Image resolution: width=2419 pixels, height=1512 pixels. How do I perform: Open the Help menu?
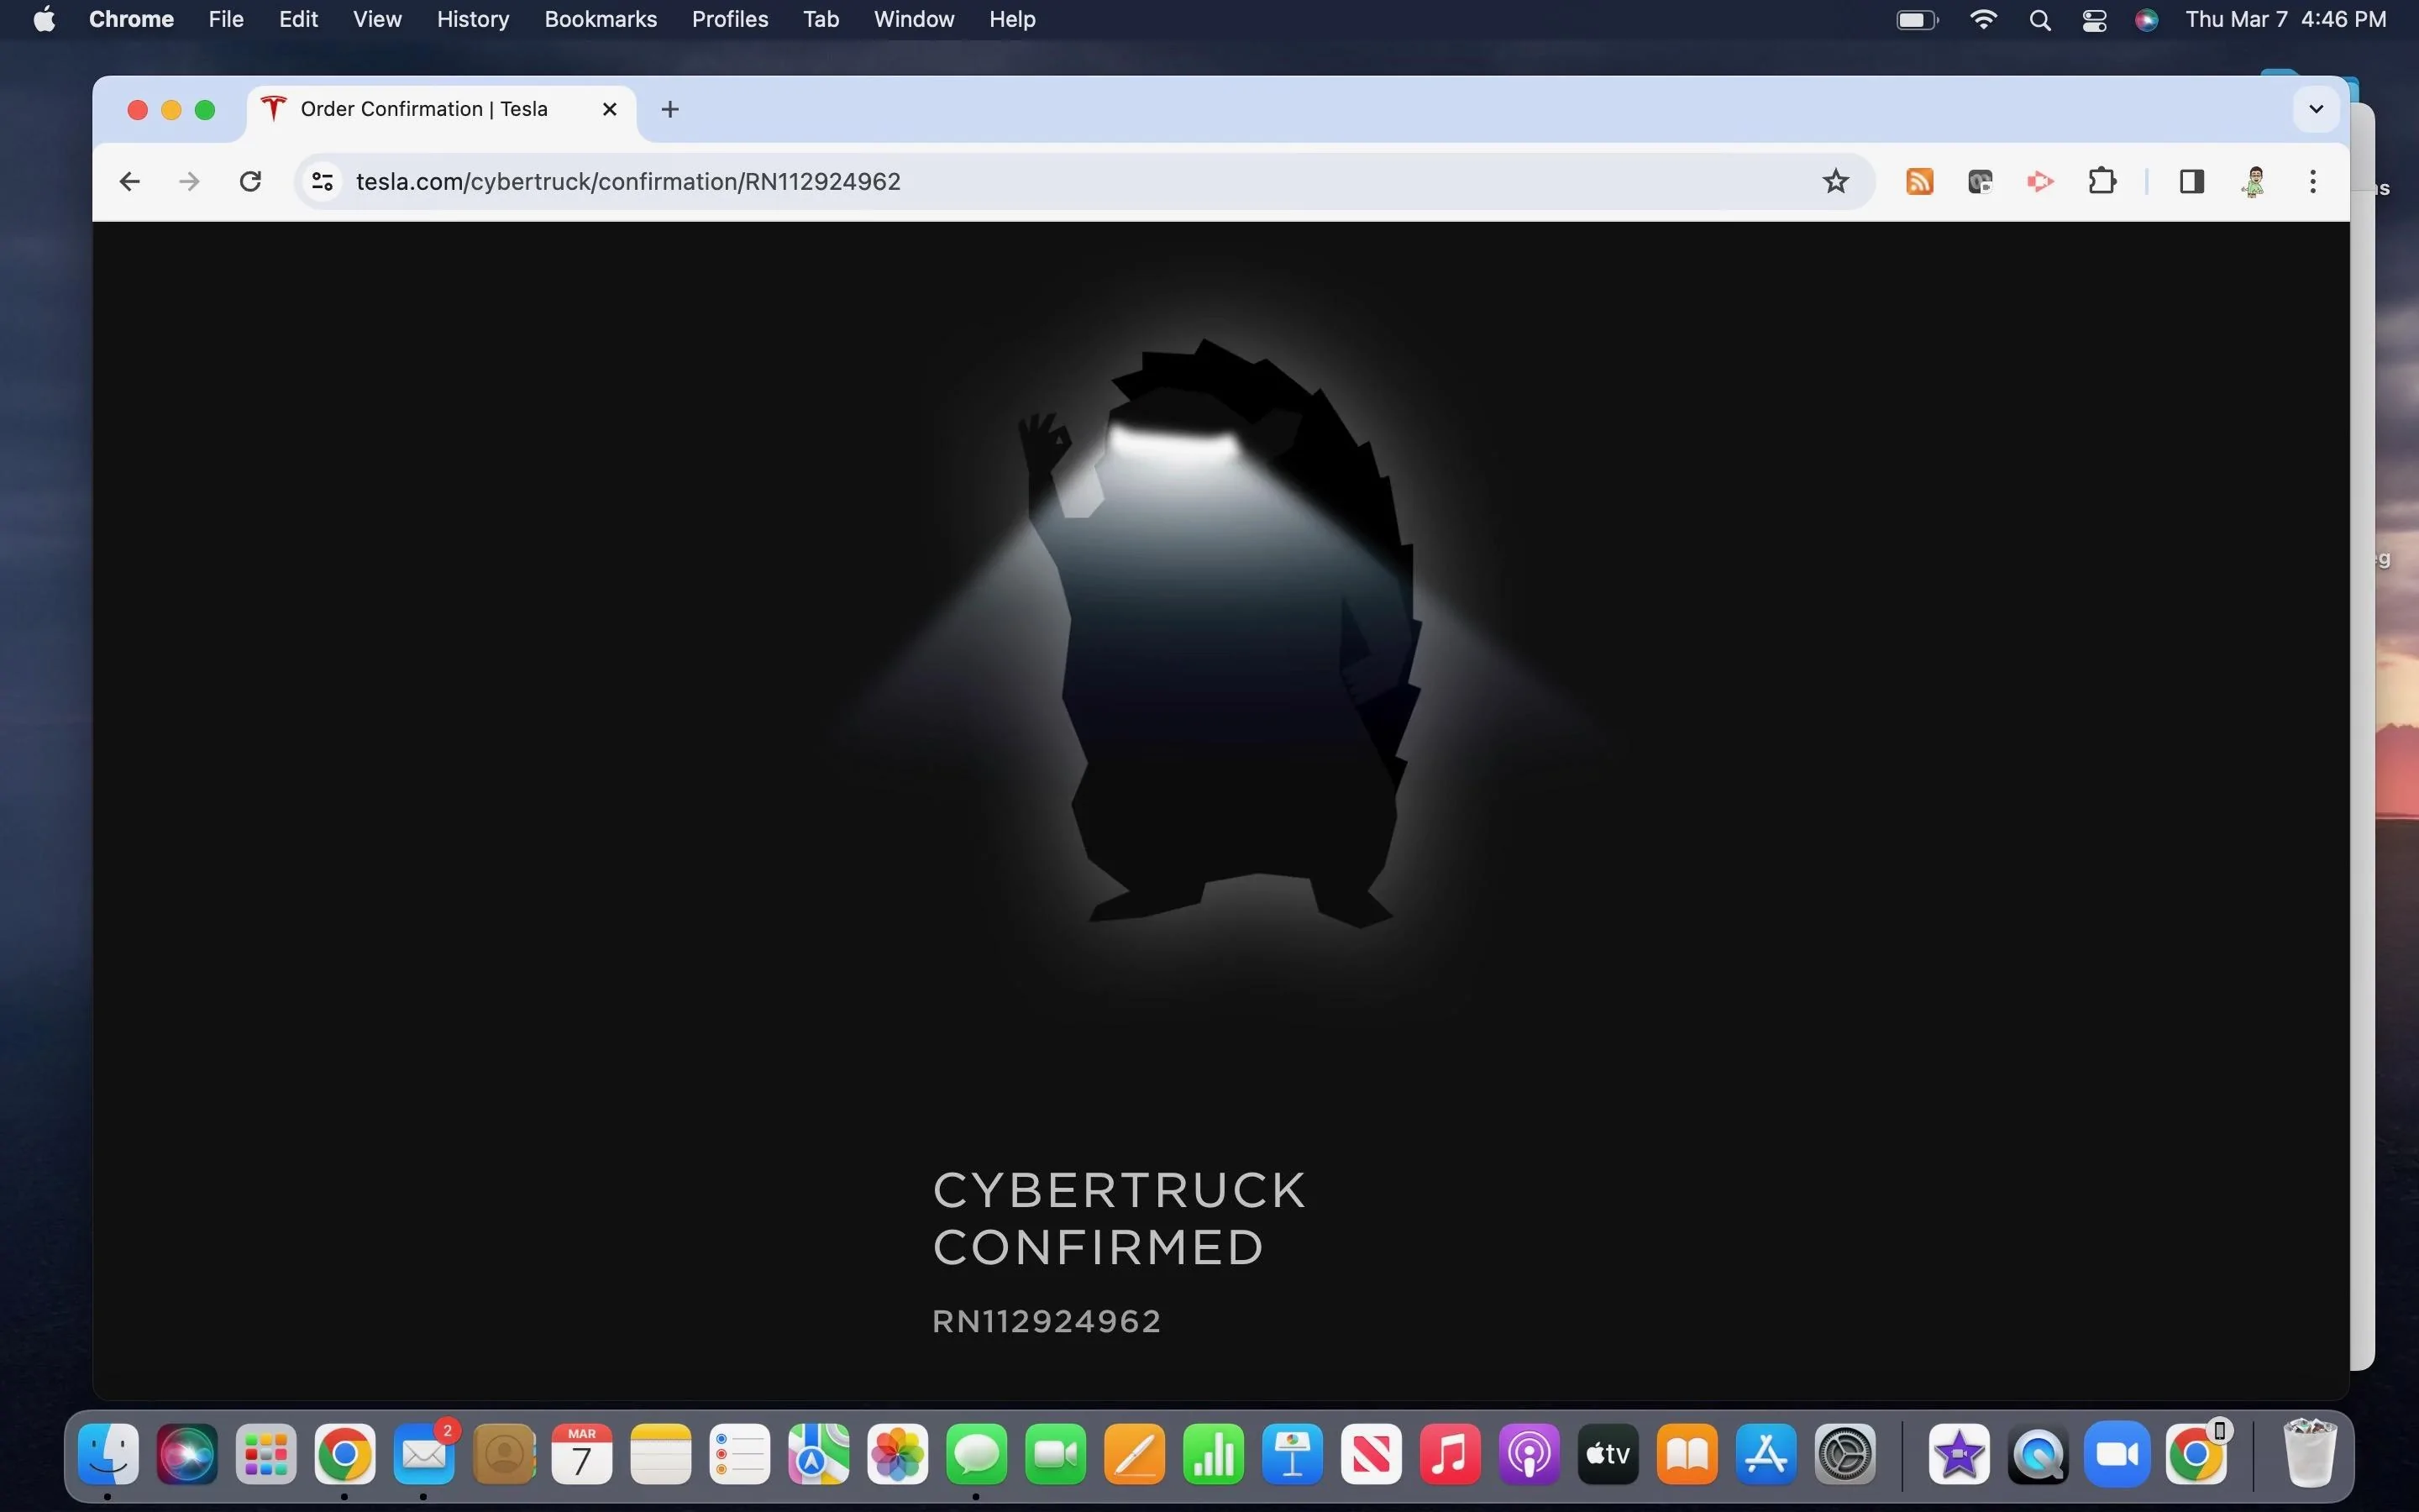point(1011,19)
